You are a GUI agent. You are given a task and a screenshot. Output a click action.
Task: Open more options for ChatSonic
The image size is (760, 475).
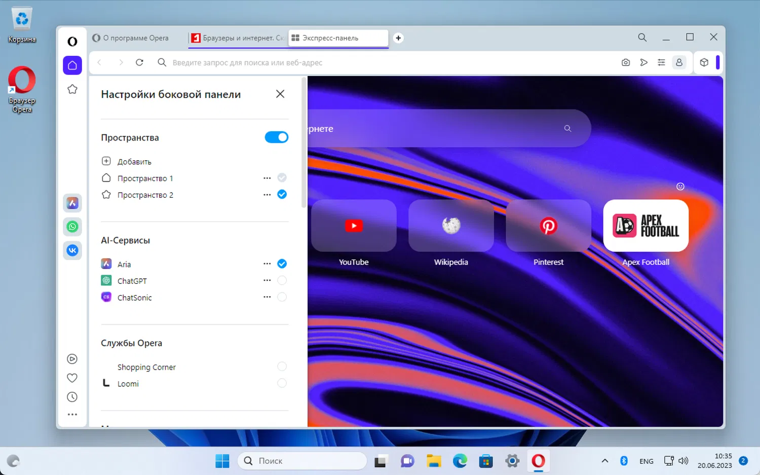click(x=267, y=297)
